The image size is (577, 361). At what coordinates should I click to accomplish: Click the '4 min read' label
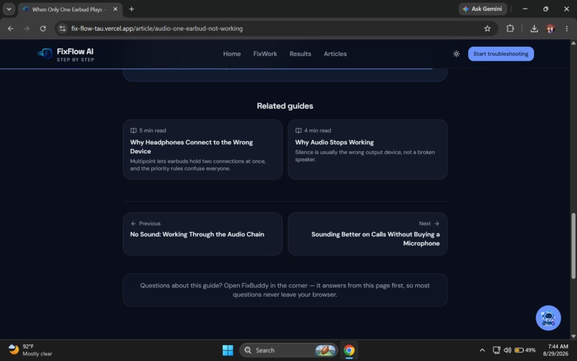[318, 130]
